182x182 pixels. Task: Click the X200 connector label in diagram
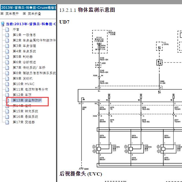tap(95, 75)
